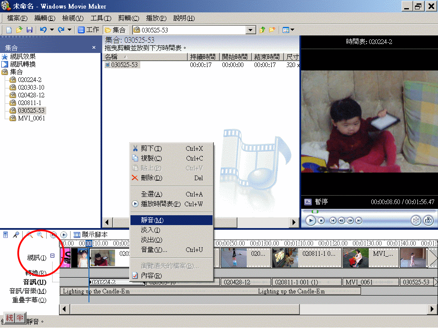438x328 pixels.
Task: Click the full screen preview icon
Action: [308, 202]
